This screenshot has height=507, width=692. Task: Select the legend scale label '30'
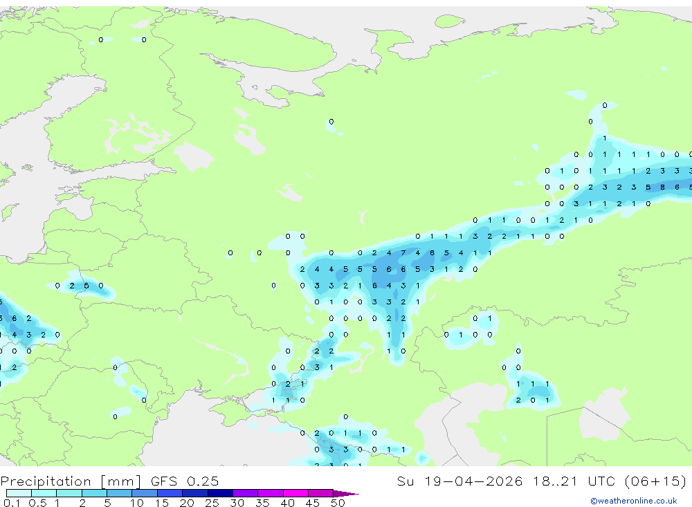237,503
